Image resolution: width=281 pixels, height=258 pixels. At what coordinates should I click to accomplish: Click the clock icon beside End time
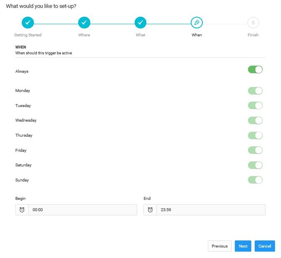tap(150, 210)
